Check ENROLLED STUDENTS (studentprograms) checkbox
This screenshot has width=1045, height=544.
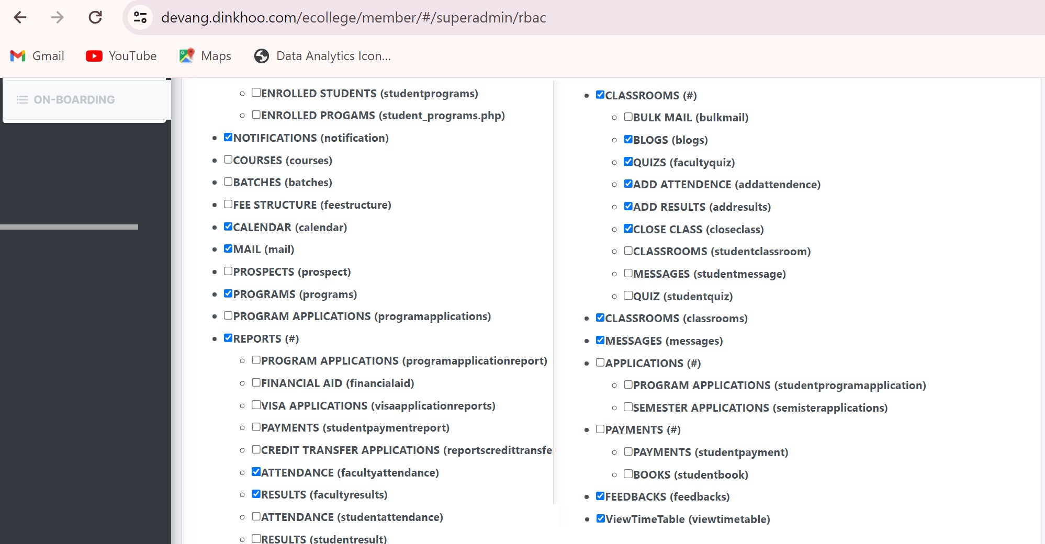[x=256, y=93]
